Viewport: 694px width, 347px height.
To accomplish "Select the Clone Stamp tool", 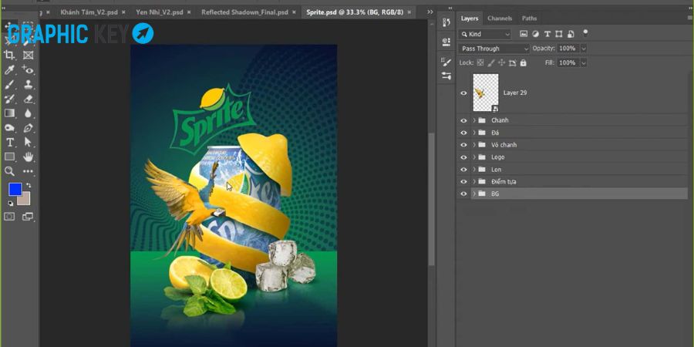I will coord(29,84).
